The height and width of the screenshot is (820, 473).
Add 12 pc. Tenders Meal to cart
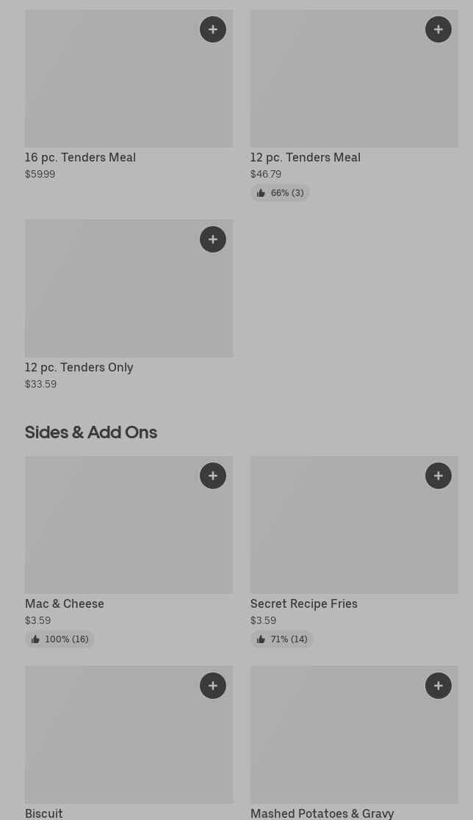438,29
